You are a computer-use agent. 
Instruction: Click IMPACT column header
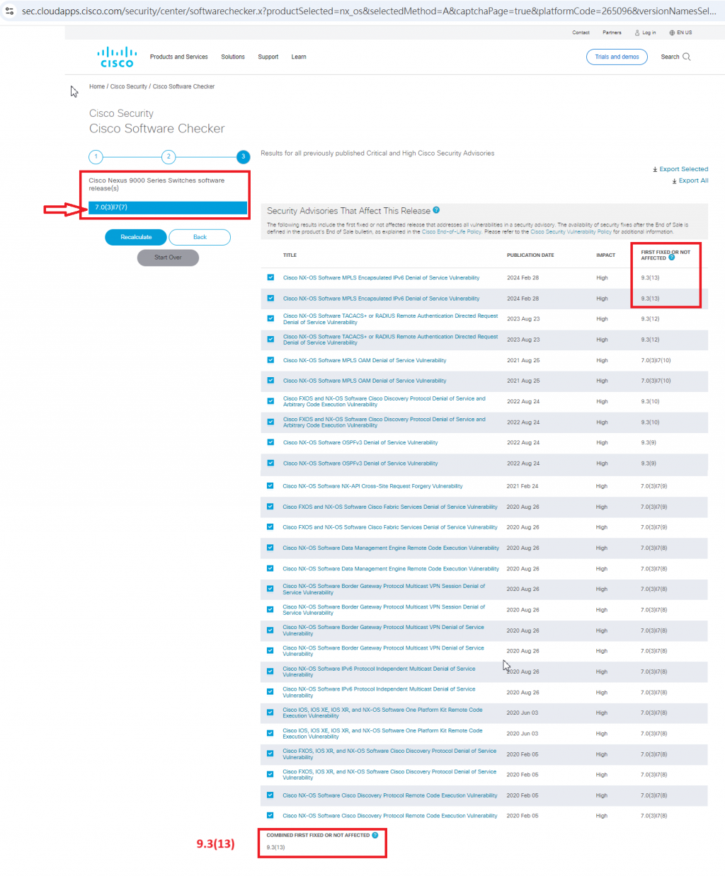click(x=605, y=255)
